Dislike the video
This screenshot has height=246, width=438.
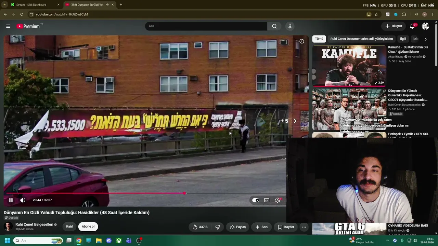point(218,227)
